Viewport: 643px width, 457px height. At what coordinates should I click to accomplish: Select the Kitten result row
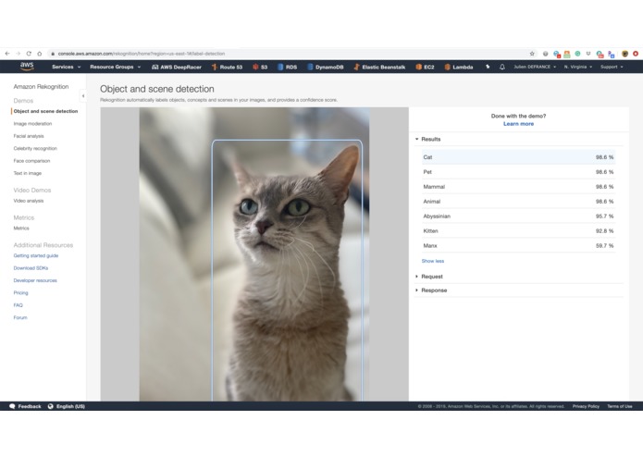518,230
